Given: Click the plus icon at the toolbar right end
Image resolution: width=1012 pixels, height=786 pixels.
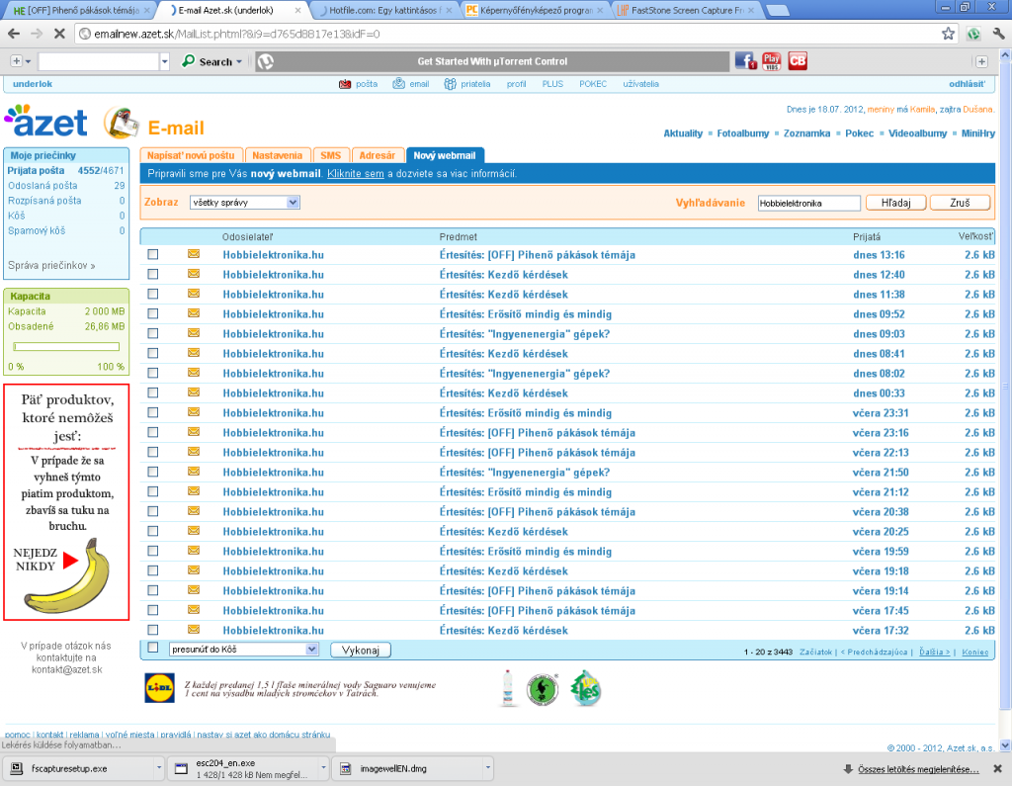Looking at the screenshot, I should [981, 61].
